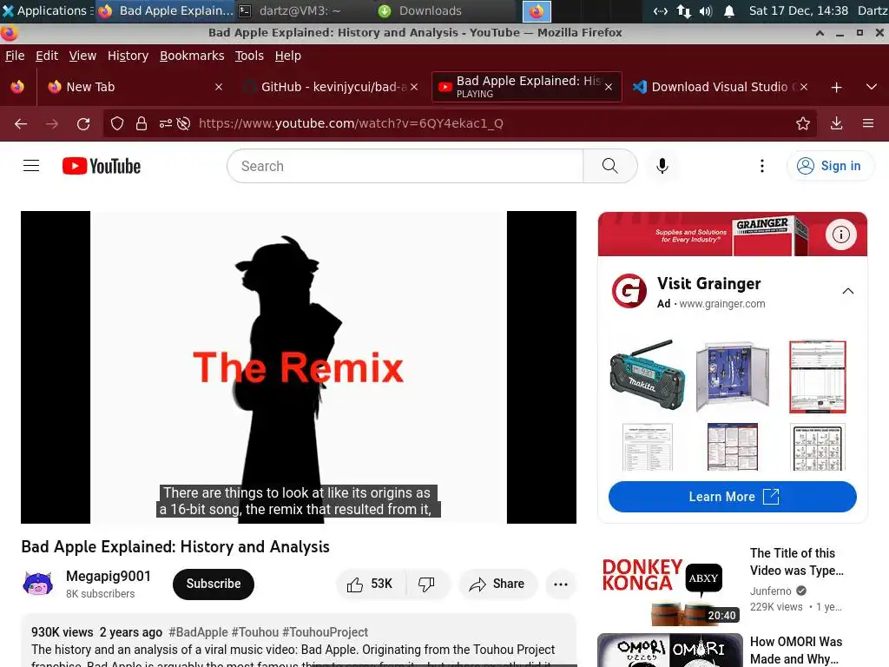Open a new tab with plus button

point(836,88)
